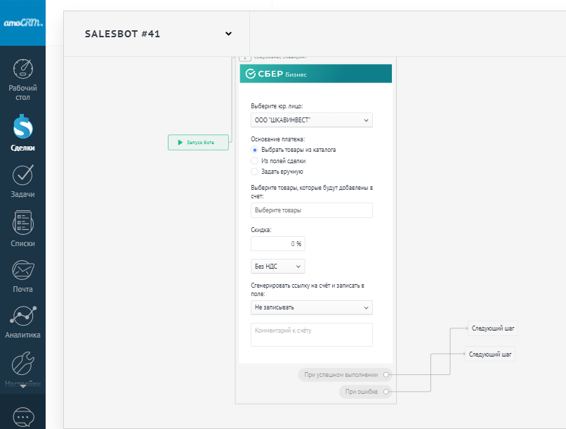Click connector circle next to При ошибке
The width and height of the screenshot is (566, 429).
tap(386, 392)
